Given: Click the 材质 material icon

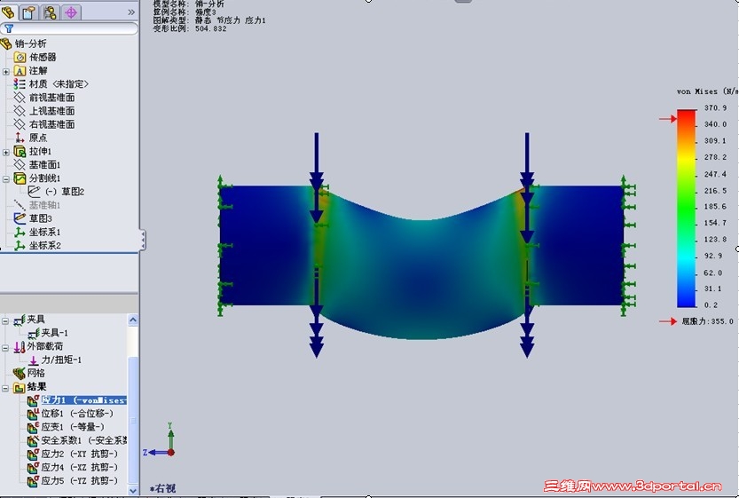Looking at the screenshot, I should [x=20, y=84].
